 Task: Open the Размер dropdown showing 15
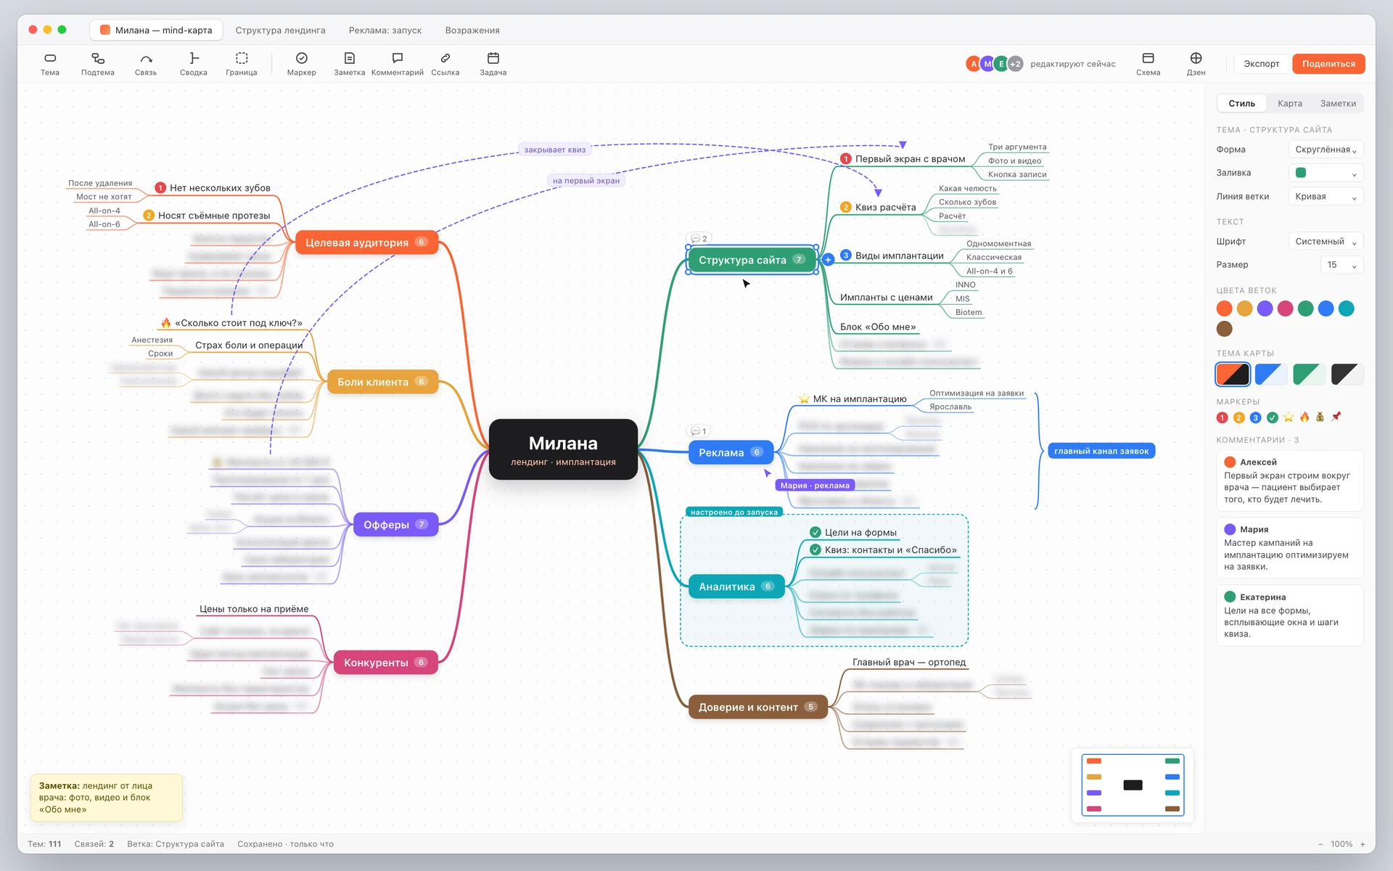(1341, 264)
